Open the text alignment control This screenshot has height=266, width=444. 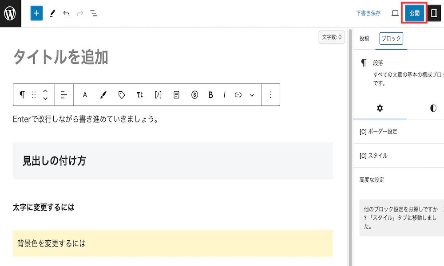click(64, 95)
